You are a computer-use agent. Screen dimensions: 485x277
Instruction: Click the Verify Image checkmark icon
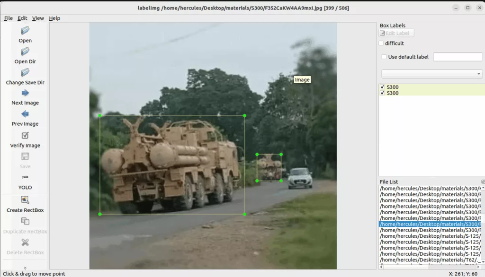pos(25,135)
